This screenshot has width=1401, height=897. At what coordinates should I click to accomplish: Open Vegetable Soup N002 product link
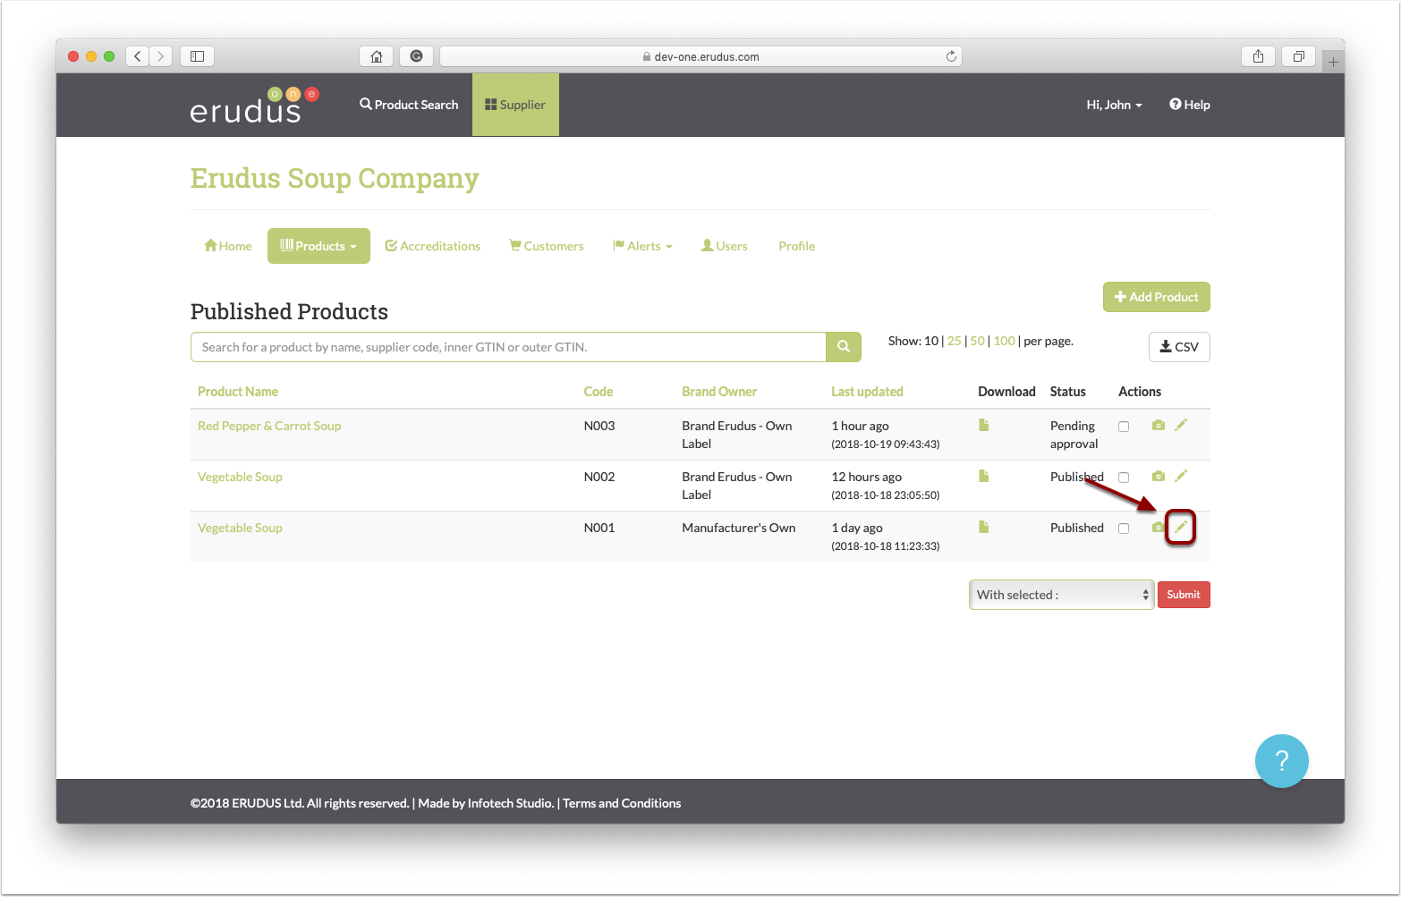[240, 477]
